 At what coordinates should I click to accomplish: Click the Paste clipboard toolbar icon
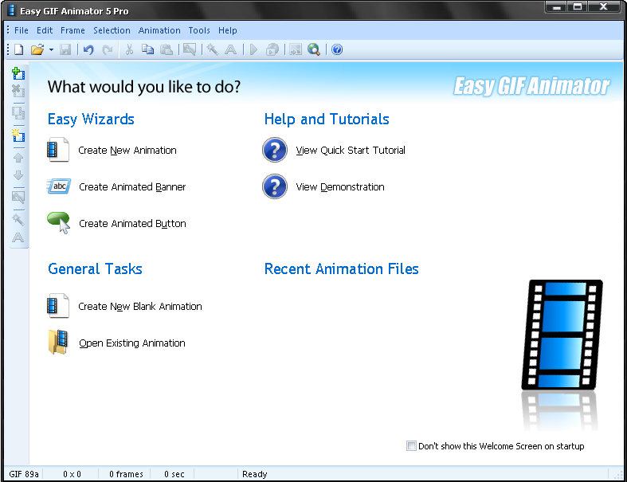point(167,49)
